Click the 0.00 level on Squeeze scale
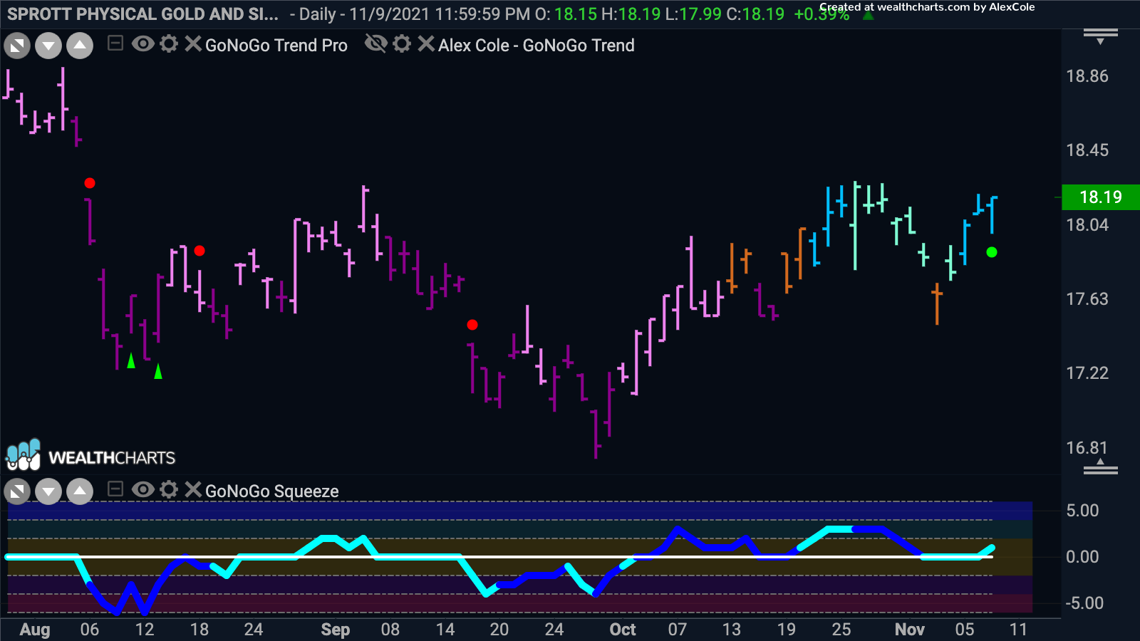The width and height of the screenshot is (1140, 641). [x=1082, y=557]
